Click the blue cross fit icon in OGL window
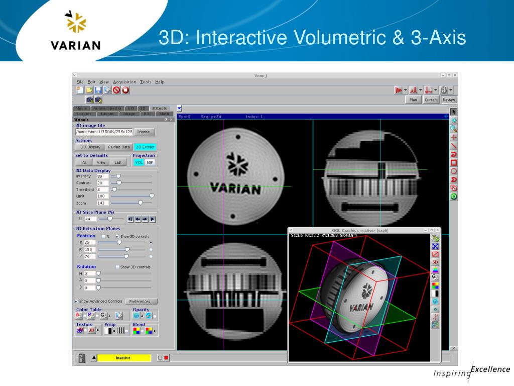The height and width of the screenshot is (386, 514). click(435, 246)
